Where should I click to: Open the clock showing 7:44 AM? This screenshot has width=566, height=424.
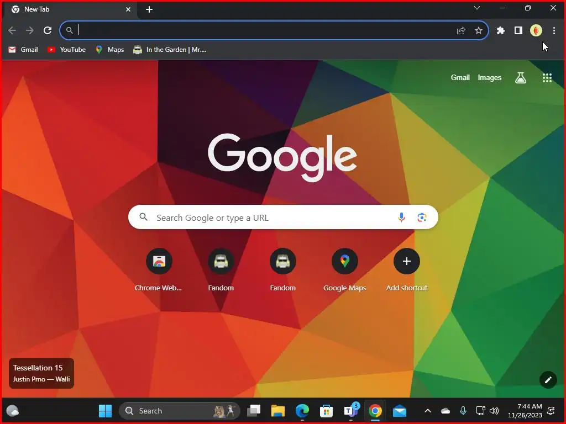point(525,411)
